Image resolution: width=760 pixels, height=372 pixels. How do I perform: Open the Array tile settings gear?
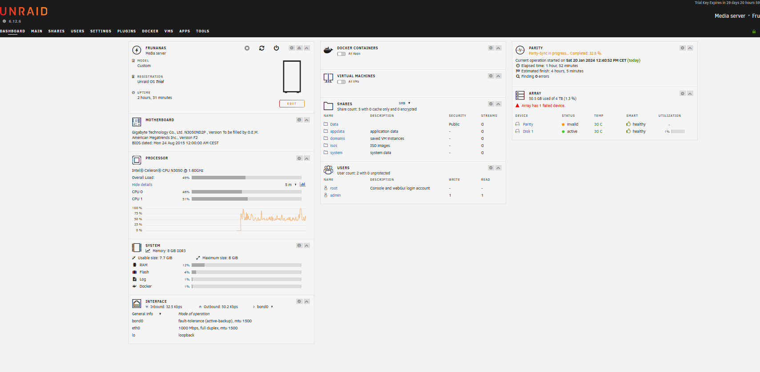point(683,93)
